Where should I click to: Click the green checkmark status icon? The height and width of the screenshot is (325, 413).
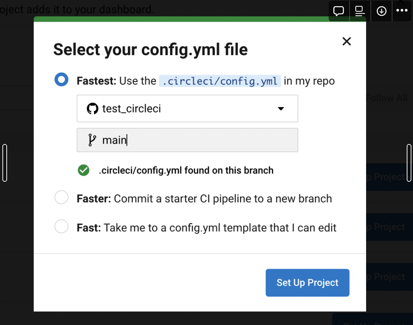tap(84, 170)
